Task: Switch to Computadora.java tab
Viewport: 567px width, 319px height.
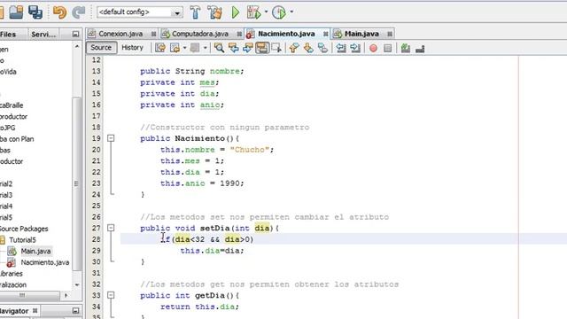Action: pyautogui.click(x=200, y=34)
